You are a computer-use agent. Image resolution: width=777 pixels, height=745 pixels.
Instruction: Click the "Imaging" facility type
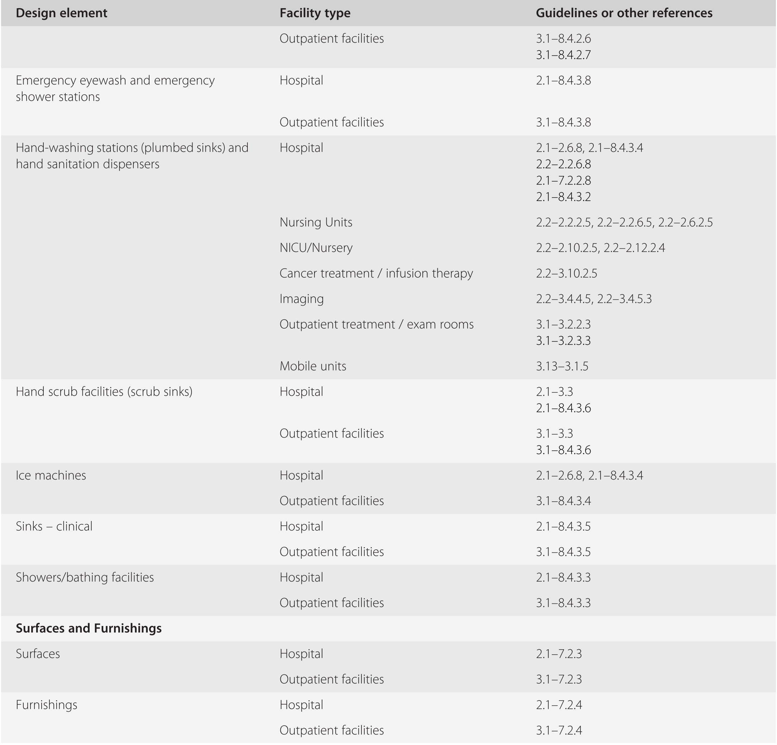[301, 299]
